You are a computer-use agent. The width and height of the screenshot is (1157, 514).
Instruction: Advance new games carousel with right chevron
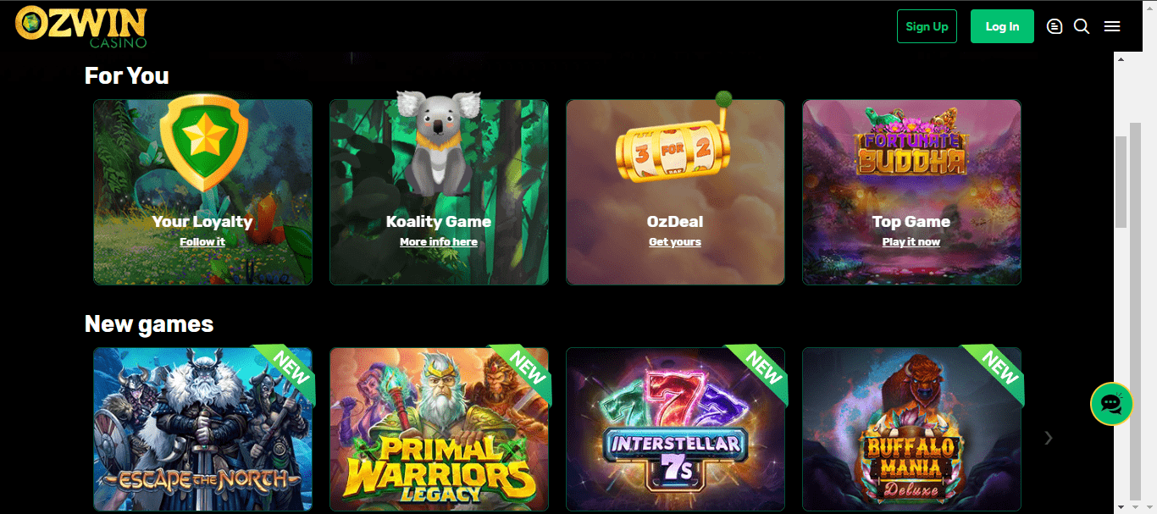[1049, 438]
